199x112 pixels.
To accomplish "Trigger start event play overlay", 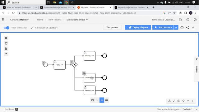I will click(44, 63).
